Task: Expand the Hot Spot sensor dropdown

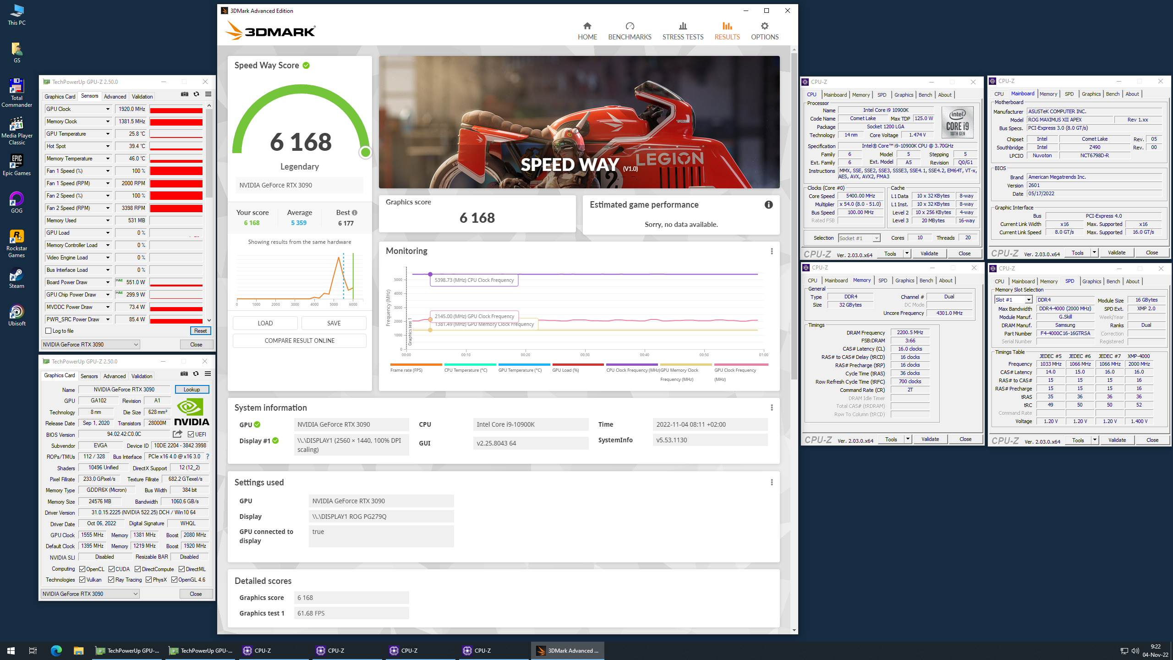Action: [108, 146]
